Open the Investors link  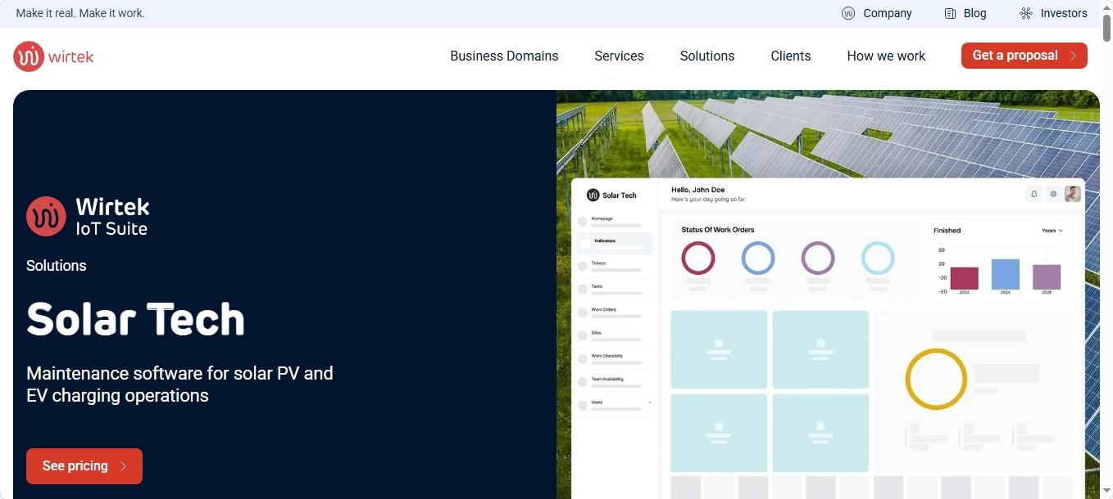(1064, 13)
